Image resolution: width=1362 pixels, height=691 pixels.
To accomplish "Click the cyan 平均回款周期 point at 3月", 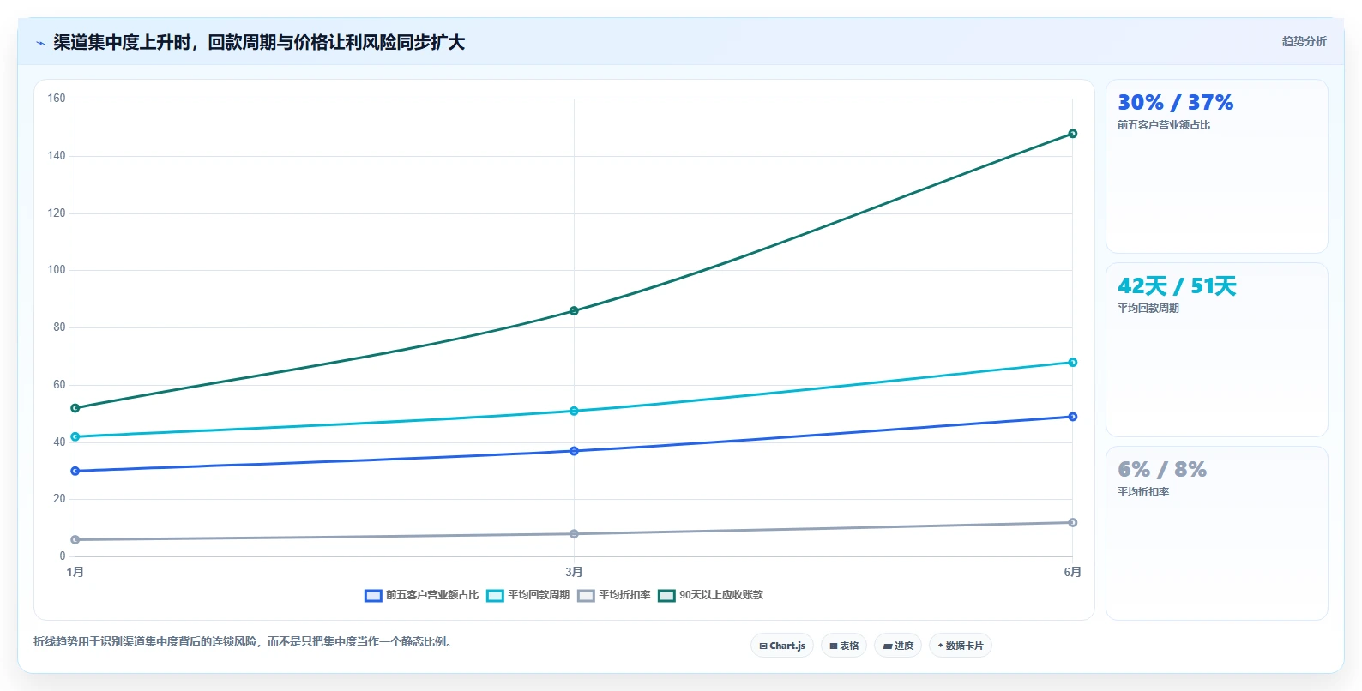I will (574, 412).
